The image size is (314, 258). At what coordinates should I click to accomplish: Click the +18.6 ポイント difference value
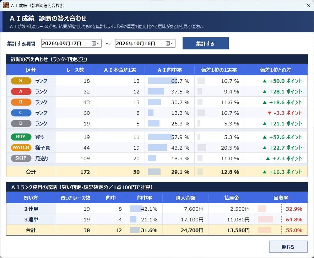pyautogui.click(x=282, y=102)
